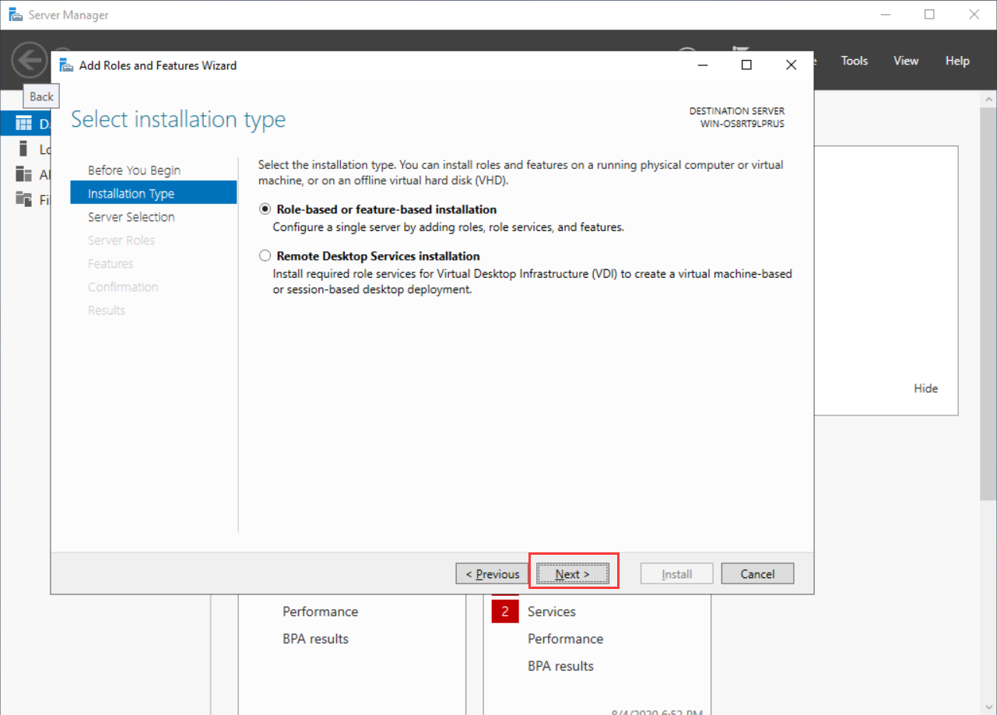Open the Tools menu

click(x=854, y=61)
